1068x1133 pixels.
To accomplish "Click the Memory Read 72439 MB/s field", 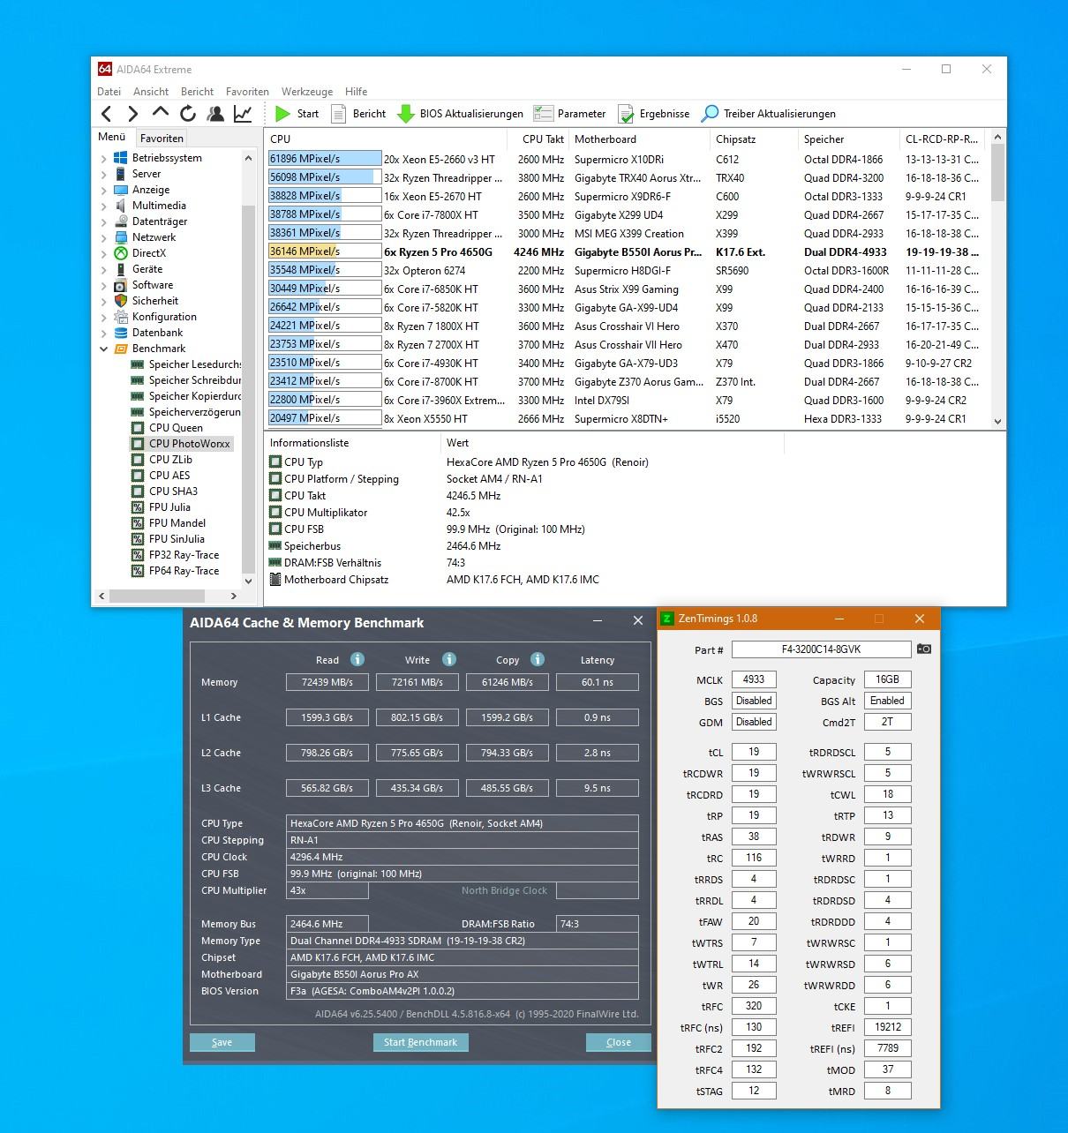I will click(327, 682).
